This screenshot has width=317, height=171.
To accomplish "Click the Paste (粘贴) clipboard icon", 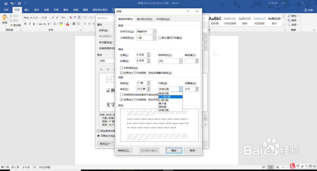I will (x=5, y=18).
